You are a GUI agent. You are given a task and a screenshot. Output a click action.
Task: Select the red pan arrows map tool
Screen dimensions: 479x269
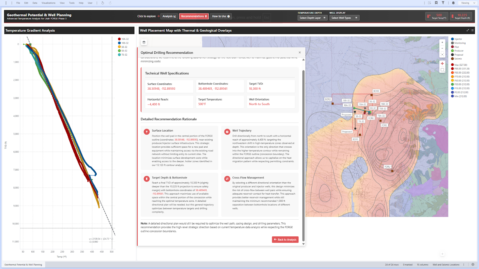[442, 63]
